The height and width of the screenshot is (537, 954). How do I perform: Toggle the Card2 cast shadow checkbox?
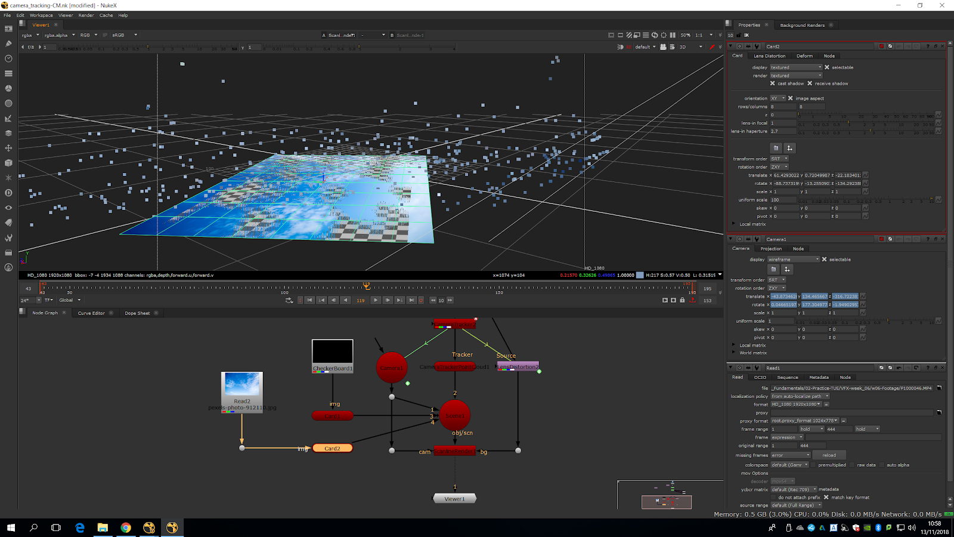coord(773,84)
